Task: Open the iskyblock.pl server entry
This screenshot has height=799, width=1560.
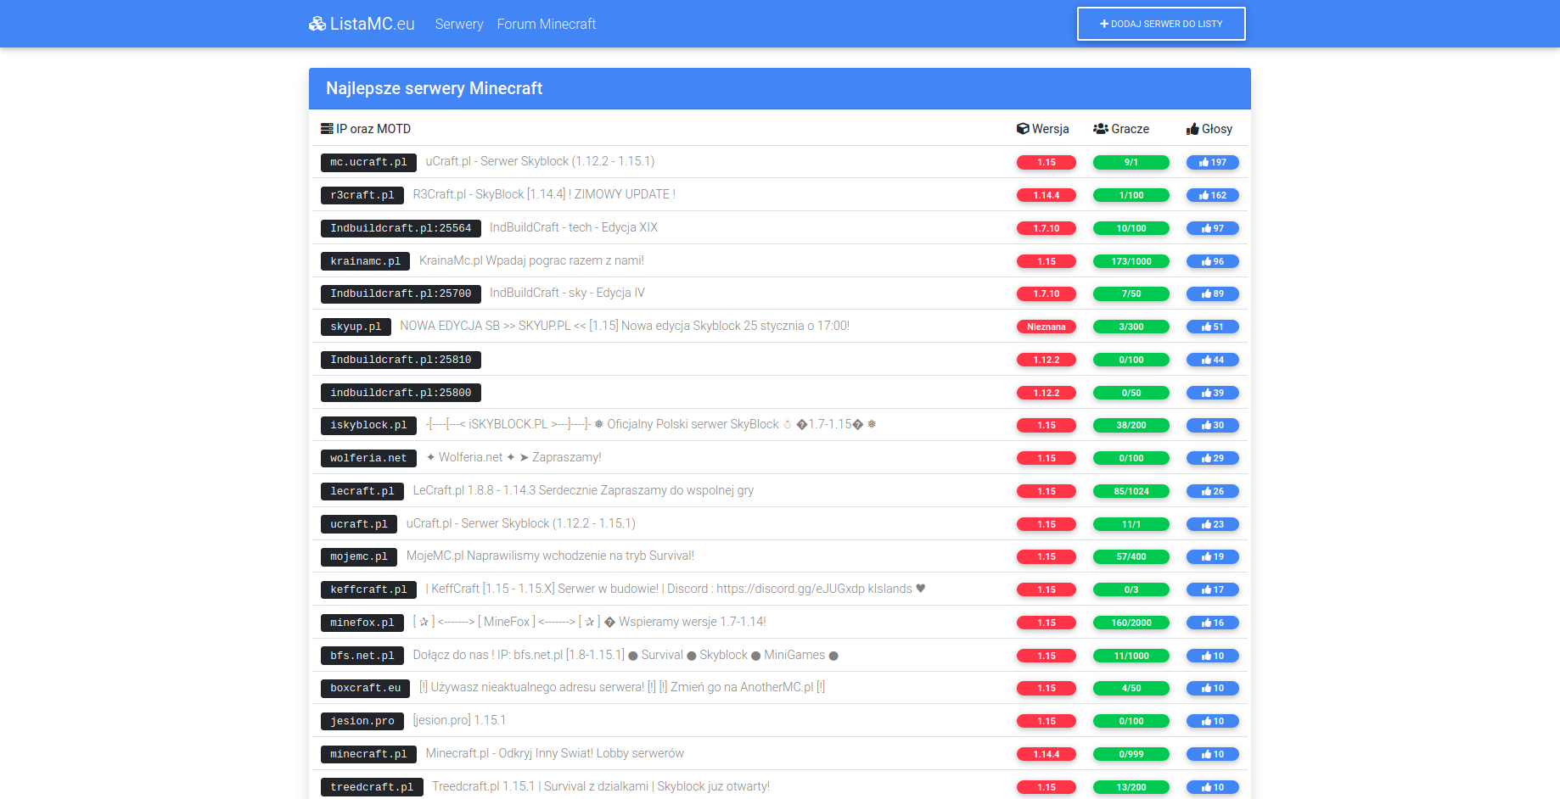Action: pyautogui.click(x=368, y=425)
